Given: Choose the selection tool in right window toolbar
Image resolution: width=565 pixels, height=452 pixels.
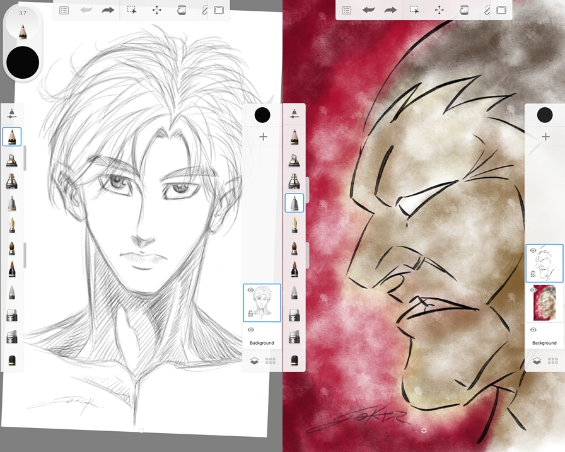Looking at the screenshot, I should 414,10.
